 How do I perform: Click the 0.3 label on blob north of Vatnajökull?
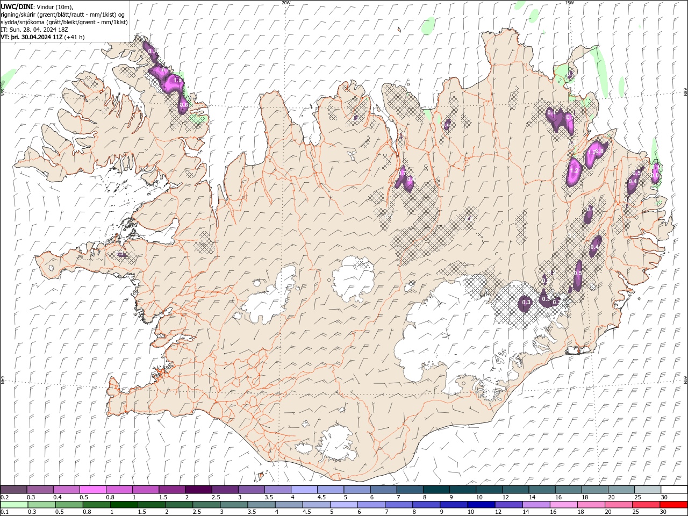(x=526, y=303)
